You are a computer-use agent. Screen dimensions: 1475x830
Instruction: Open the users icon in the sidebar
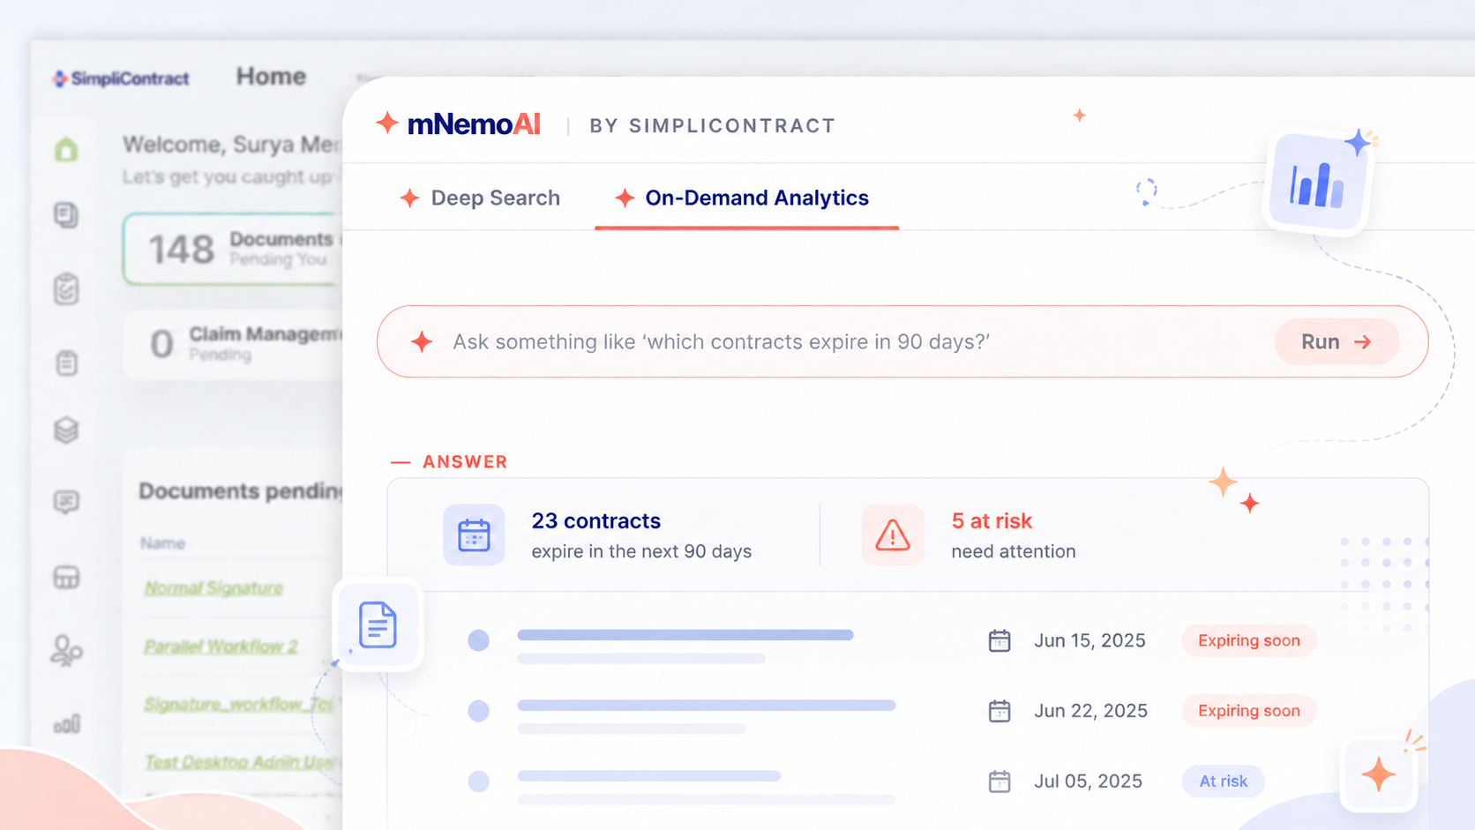(x=66, y=651)
